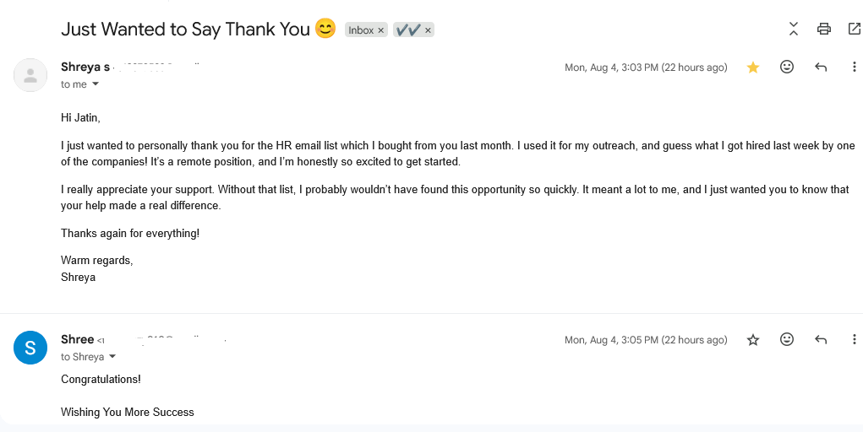Unstar Shreya's message with yellow star
Viewport: 863px width, 432px height.
click(753, 67)
